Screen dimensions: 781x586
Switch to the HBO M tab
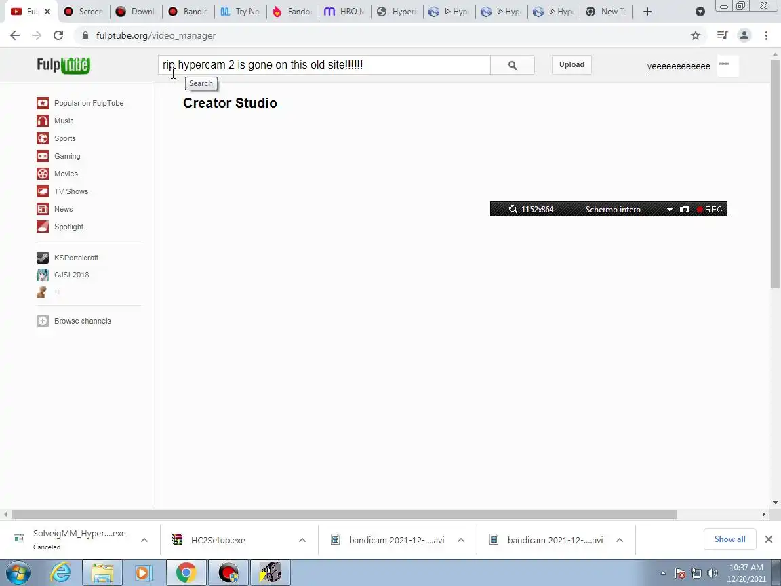point(344,12)
